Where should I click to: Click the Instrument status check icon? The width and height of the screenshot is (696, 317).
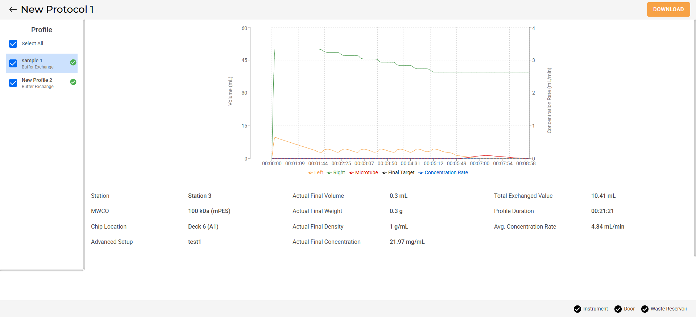pyautogui.click(x=577, y=309)
